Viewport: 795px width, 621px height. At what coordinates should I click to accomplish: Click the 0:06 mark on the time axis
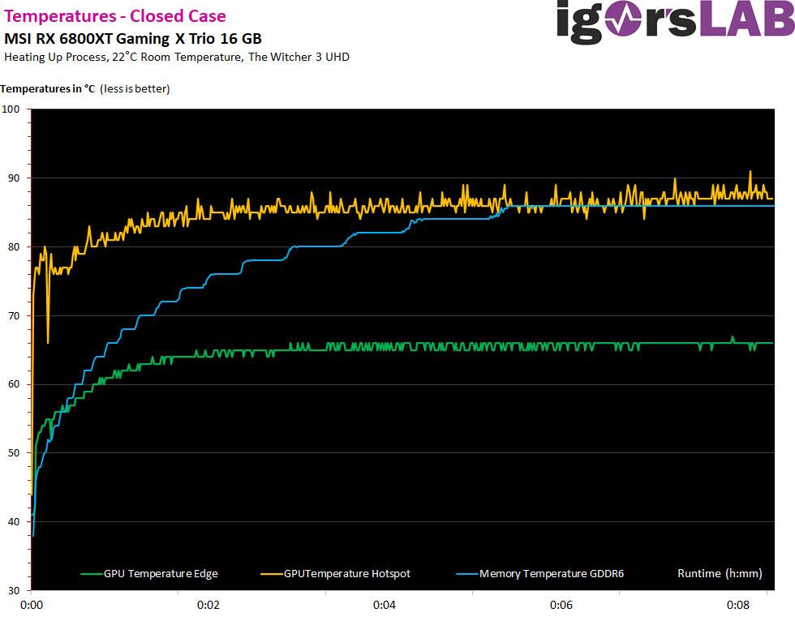[561, 605]
